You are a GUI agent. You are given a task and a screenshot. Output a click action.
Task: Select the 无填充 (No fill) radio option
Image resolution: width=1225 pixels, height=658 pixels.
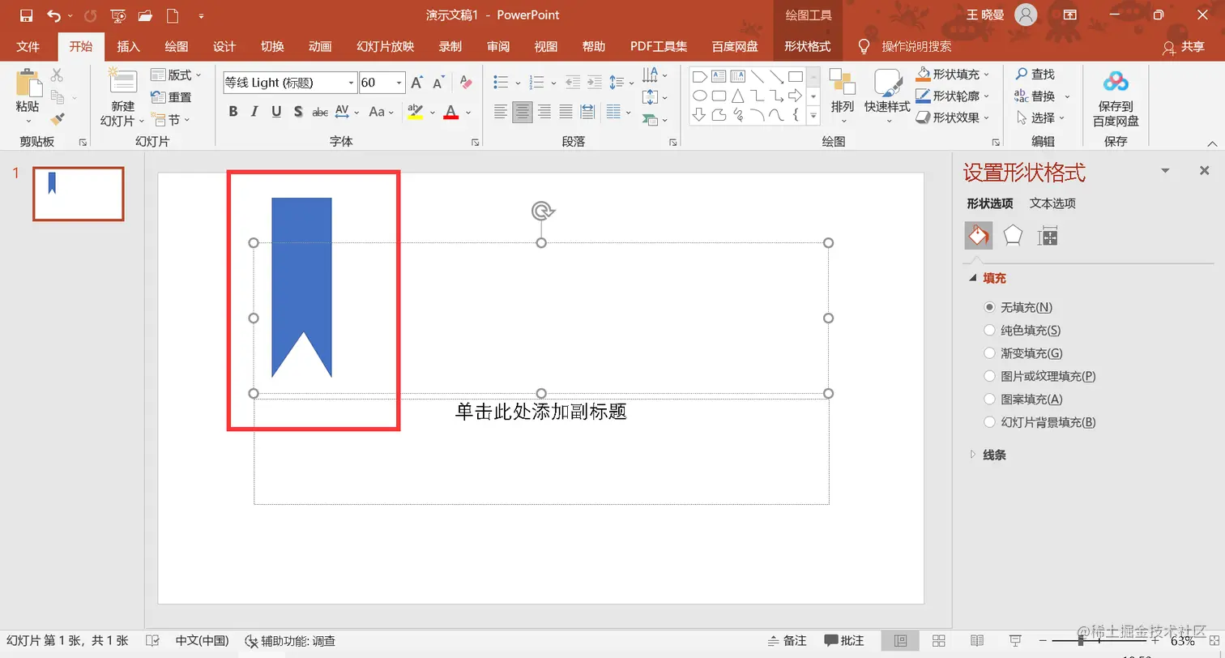tap(989, 308)
